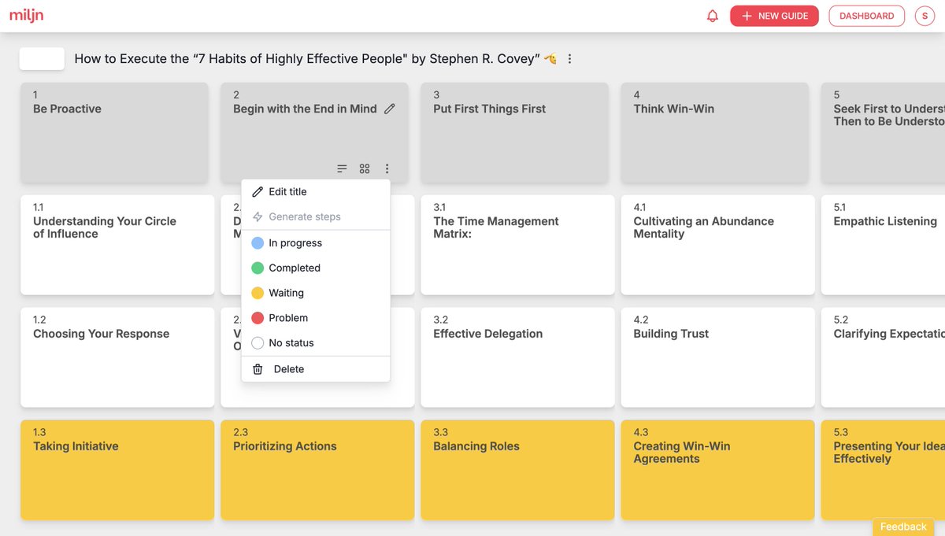Switch card 2 to grid view icon

(x=365, y=168)
